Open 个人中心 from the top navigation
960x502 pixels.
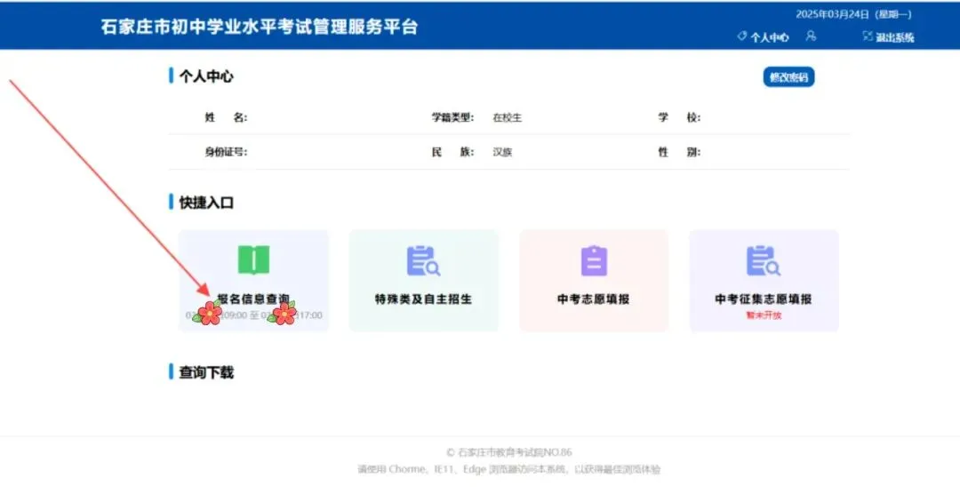769,37
